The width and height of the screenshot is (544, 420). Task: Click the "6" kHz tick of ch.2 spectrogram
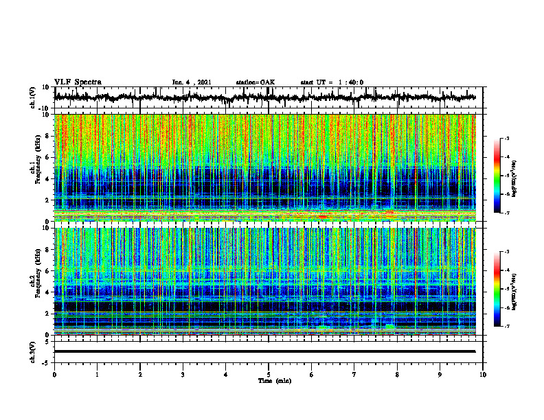click(47, 271)
